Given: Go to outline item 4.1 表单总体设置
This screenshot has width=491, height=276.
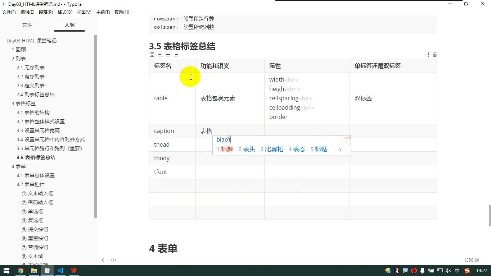Looking at the screenshot, I should pos(36,175).
